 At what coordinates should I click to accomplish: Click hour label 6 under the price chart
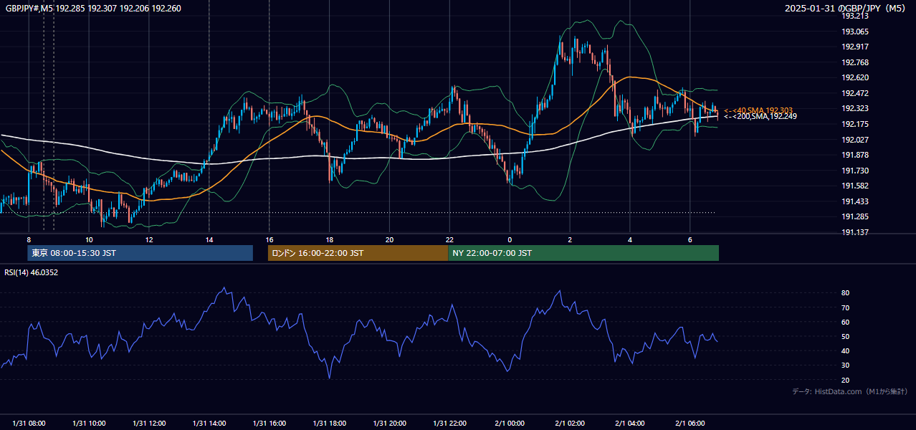690,239
